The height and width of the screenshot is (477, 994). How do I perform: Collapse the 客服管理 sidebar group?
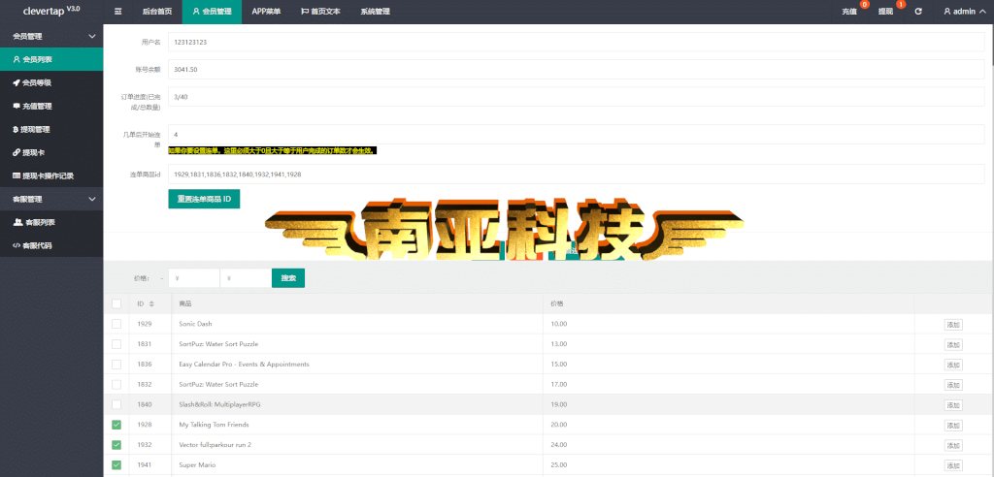(51, 199)
